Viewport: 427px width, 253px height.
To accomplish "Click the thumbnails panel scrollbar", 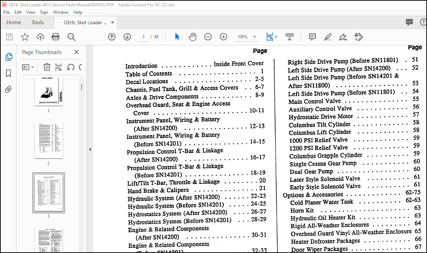I will [82, 87].
